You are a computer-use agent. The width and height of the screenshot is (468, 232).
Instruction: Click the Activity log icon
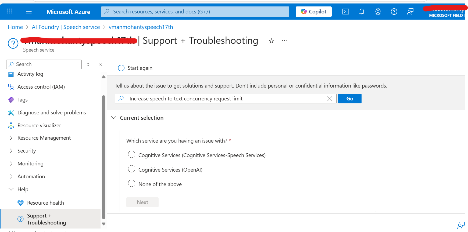[x=11, y=74]
